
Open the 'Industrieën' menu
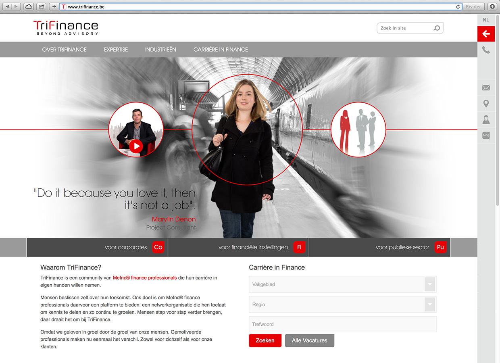(160, 50)
